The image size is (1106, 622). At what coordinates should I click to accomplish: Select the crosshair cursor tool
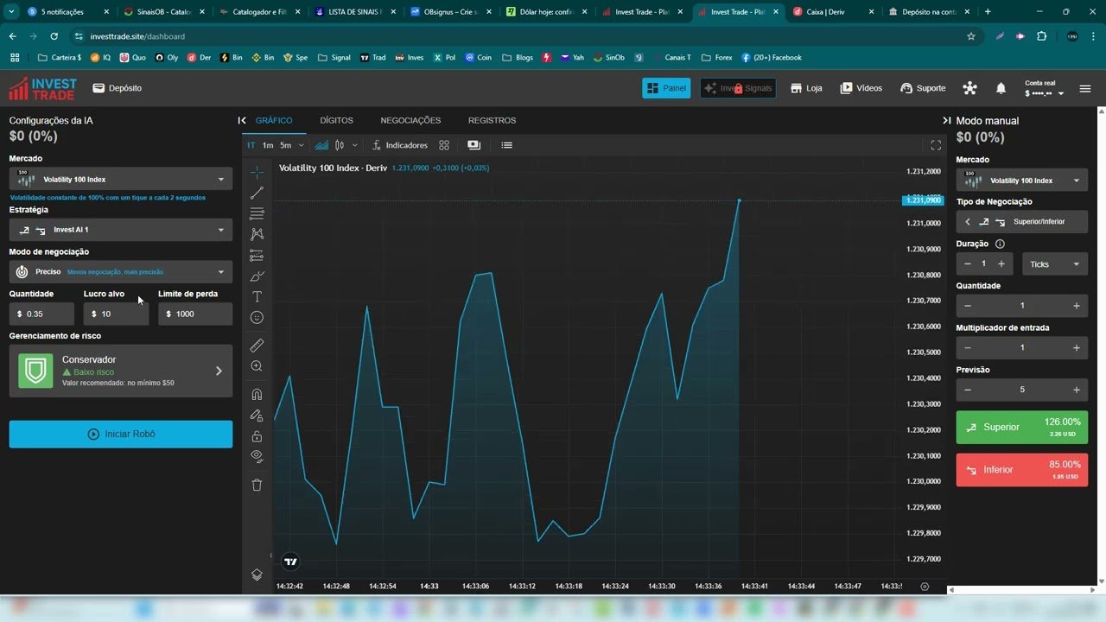(x=257, y=172)
